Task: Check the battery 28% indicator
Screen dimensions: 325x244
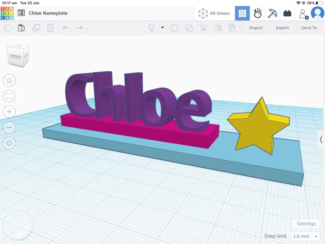Action: tap(315, 3)
